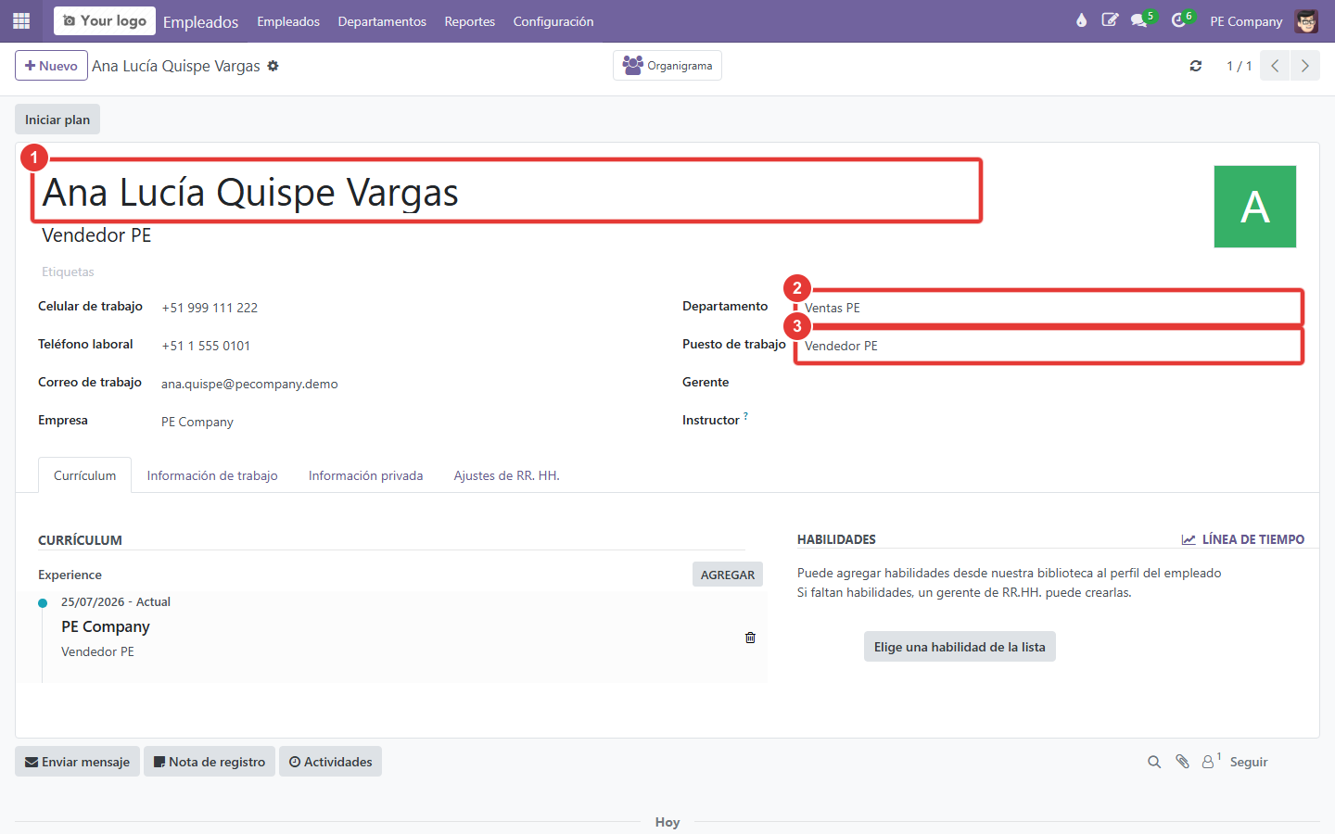Delete the PE Company experience entry
Screen dimensions: 1335x834
pos(750,638)
